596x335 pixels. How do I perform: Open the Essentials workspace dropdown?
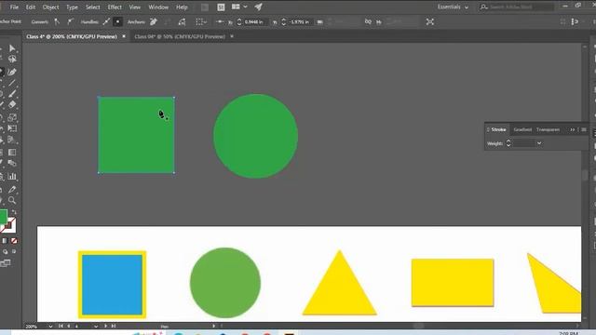[453, 7]
